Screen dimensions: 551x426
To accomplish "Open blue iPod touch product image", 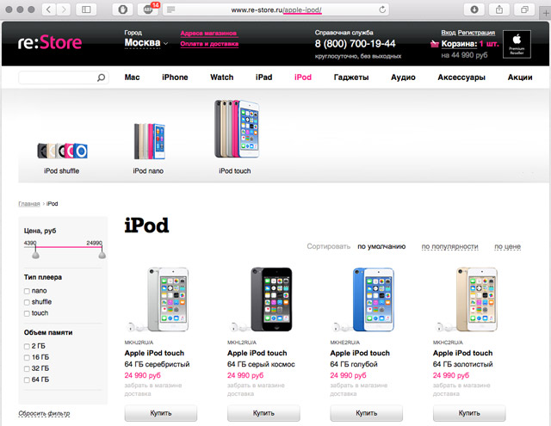I will pos(374,299).
